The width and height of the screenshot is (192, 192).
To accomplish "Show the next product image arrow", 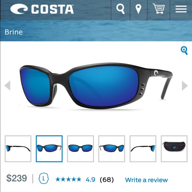I will pyautogui.click(x=185, y=86).
